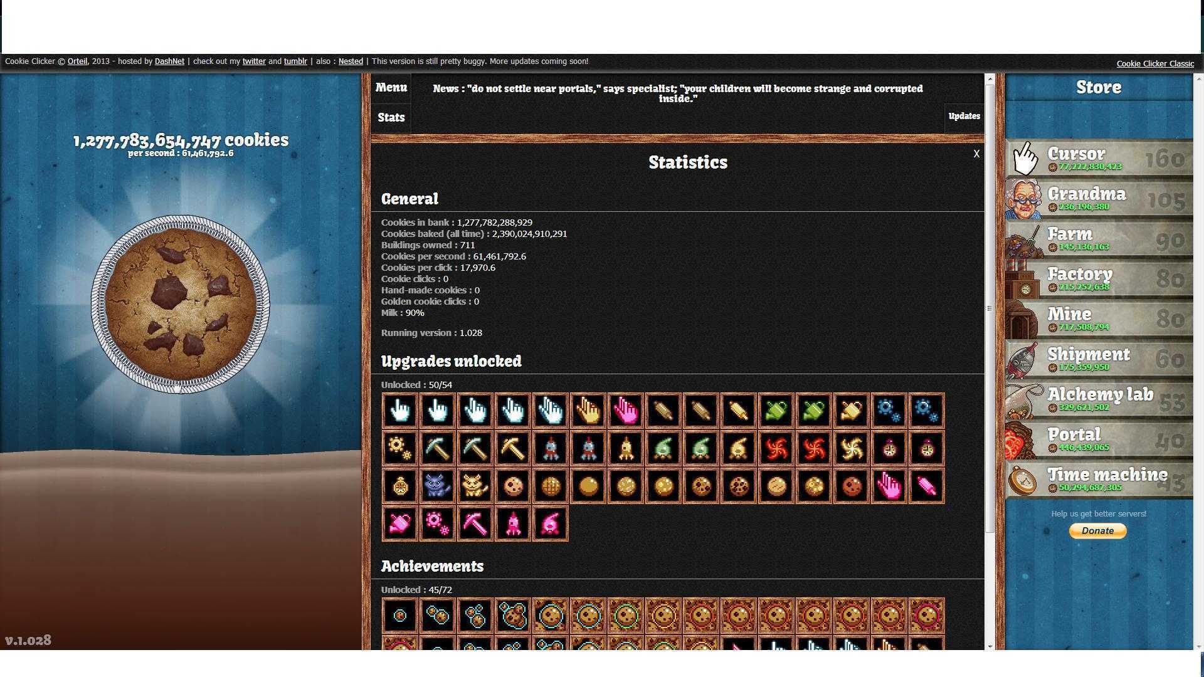Buy a Cursor in the store
This screenshot has height=677, width=1204.
1099,159
